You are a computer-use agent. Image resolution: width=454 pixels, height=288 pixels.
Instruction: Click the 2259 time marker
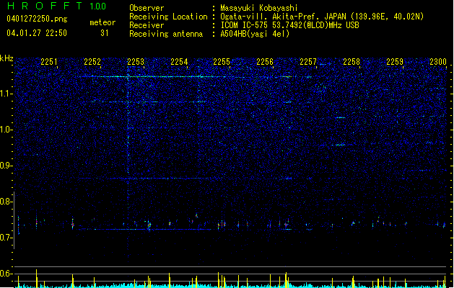pyautogui.click(x=395, y=62)
